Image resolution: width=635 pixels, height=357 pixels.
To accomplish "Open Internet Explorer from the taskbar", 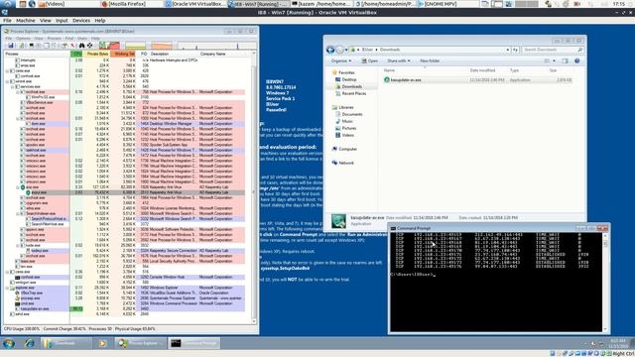I will (29, 343).
